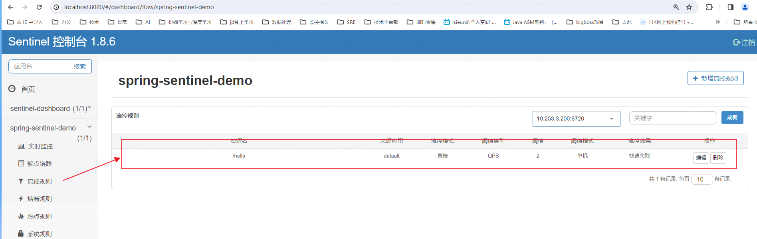Click 编辑 for the /hello rule

(x=701, y=158)
